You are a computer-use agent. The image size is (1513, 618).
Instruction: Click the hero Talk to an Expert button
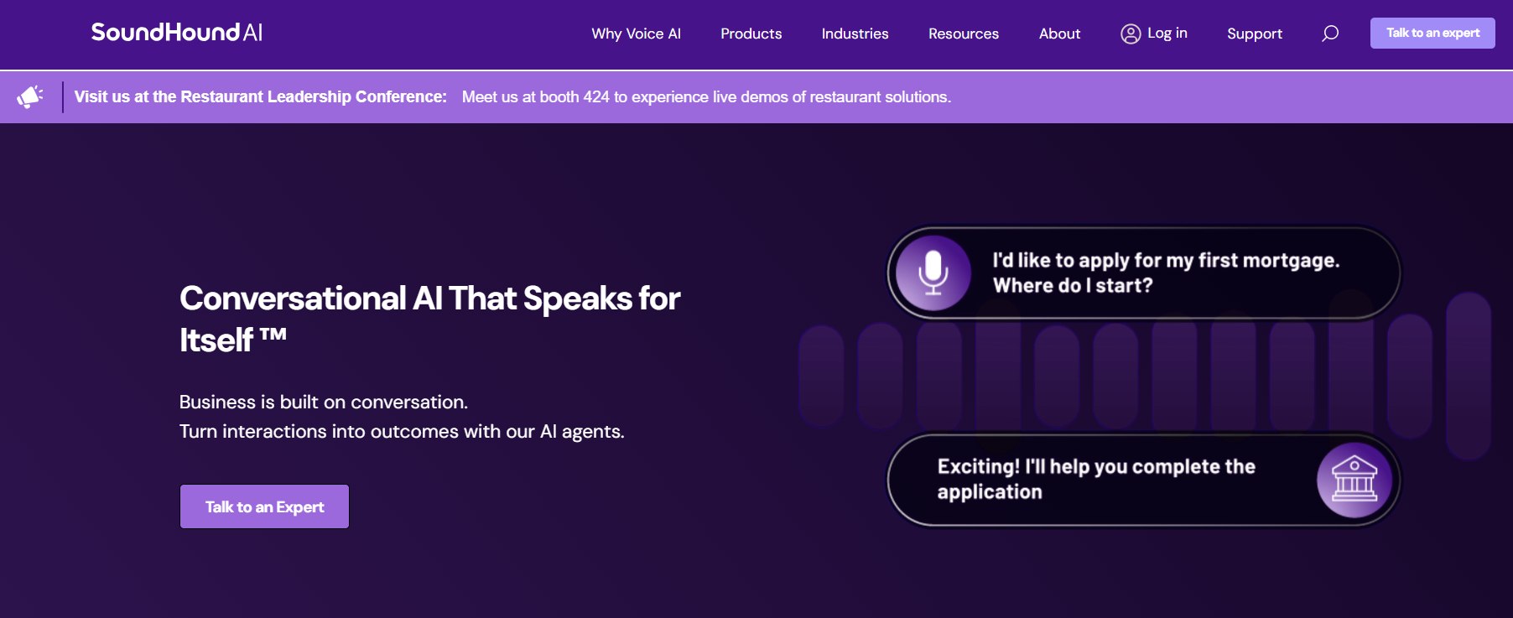pyautogui.click(x=264, y=506)
